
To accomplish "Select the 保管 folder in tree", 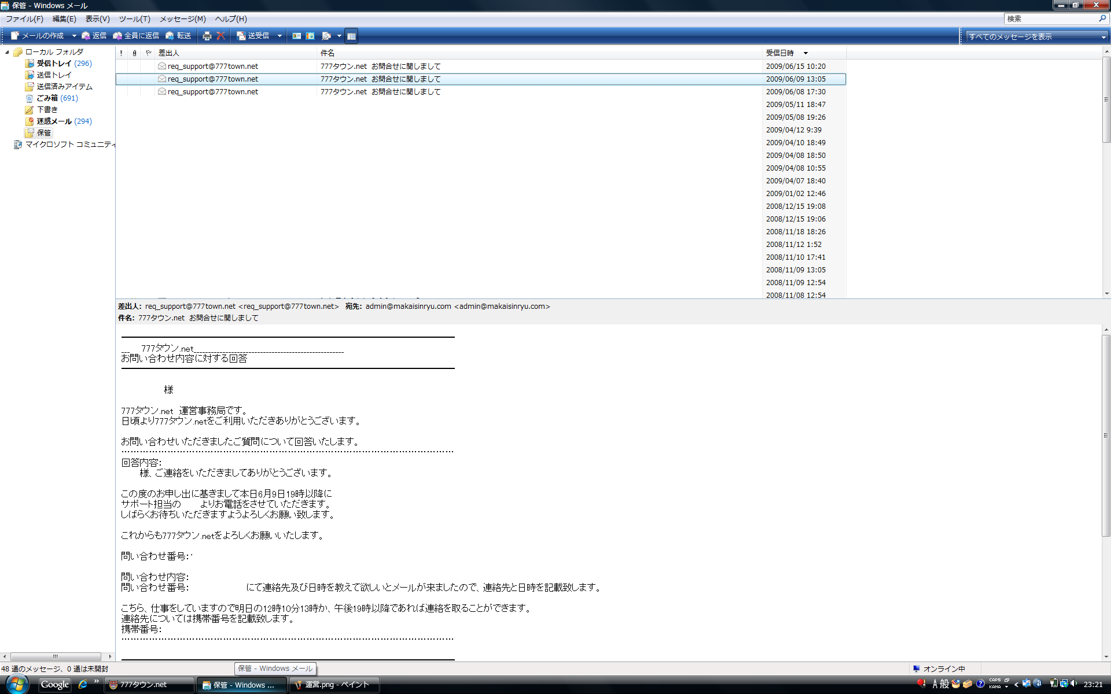I will pos(38,133).
